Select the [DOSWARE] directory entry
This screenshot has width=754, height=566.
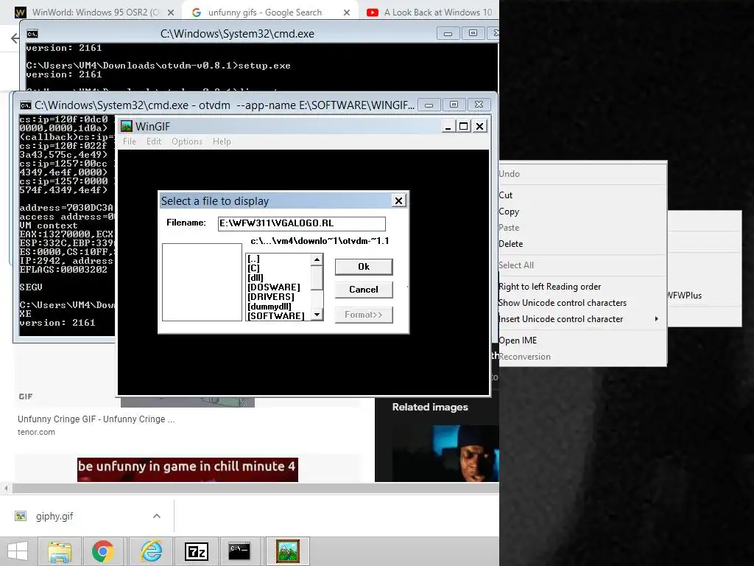pos(274,287)
